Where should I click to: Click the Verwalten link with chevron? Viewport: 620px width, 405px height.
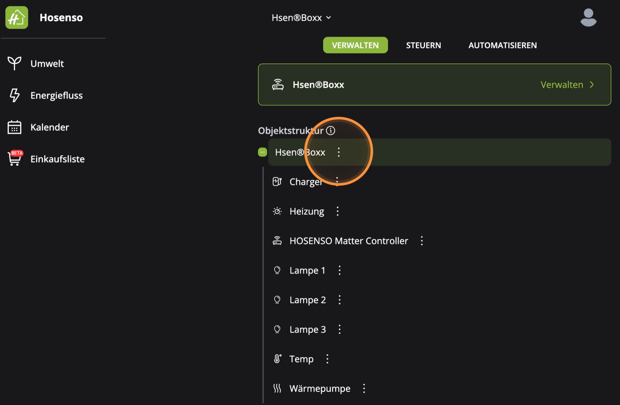(567, 85)
